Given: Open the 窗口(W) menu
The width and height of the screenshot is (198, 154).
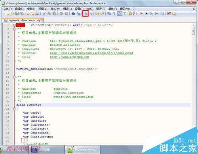Looking at the screenshot, I should pos(125,9).
